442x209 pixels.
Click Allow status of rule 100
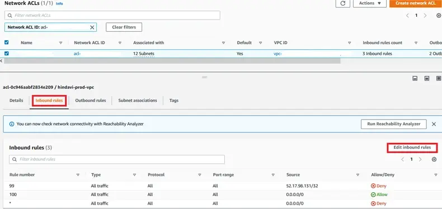tap(379, 194)
